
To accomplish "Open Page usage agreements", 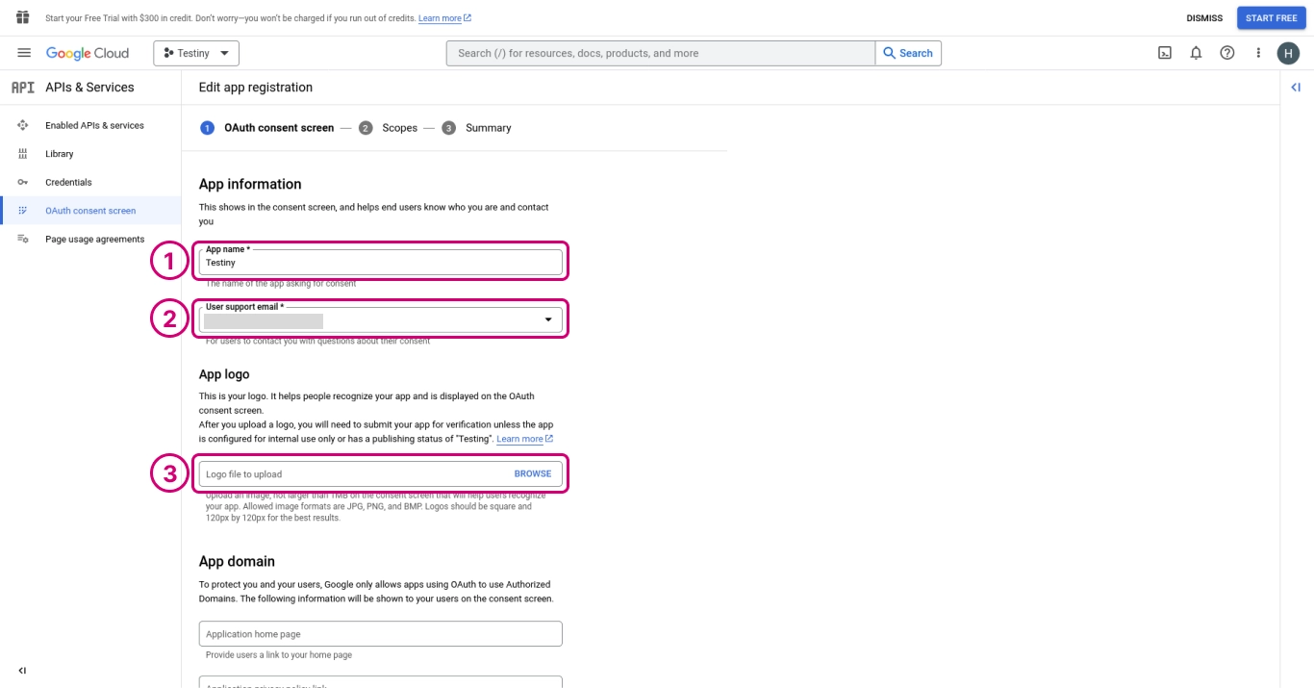I will (94, 239).
